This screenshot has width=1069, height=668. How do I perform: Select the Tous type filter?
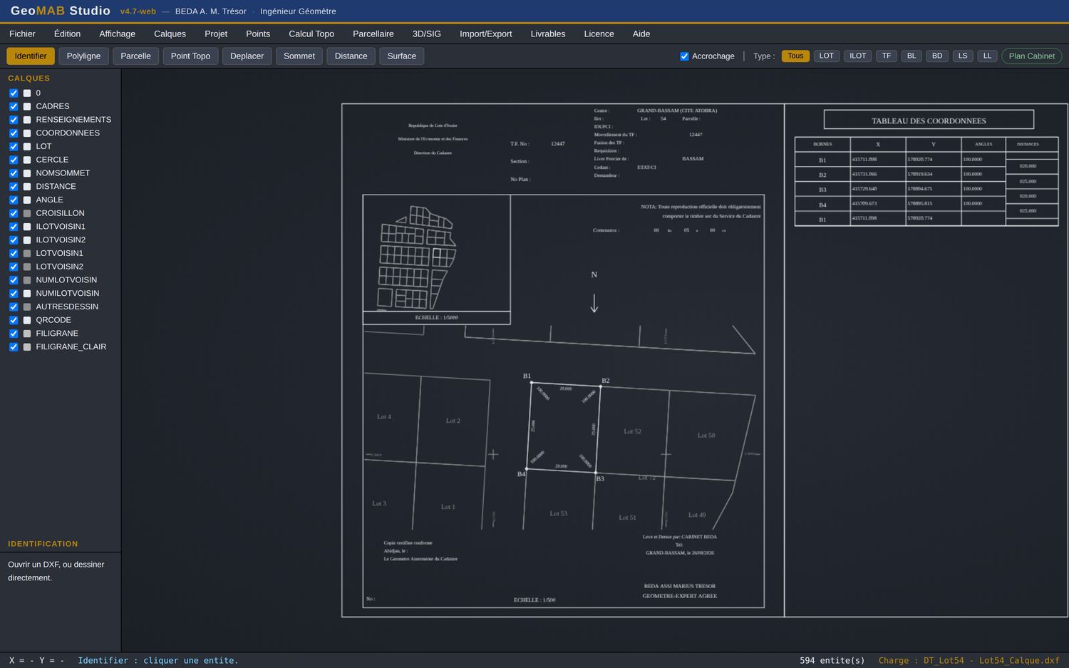[x=795, y=56]
